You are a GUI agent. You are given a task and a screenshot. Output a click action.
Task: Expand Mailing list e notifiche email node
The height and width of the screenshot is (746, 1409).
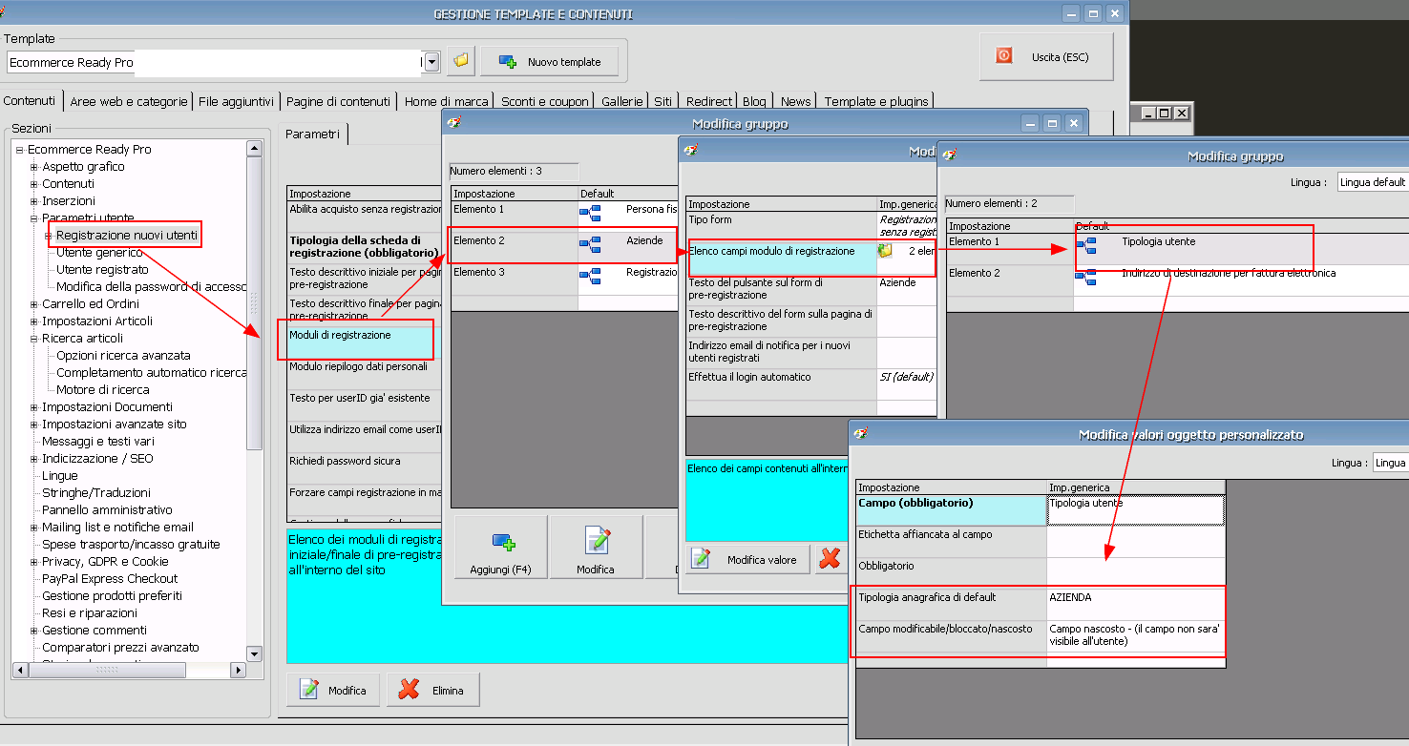pos(34,528)
